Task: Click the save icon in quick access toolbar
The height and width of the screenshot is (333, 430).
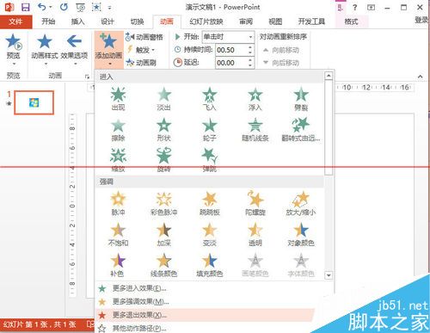Action: coord(26,7)
